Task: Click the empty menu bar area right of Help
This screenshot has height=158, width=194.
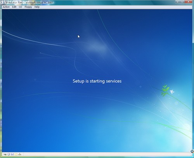Action: point(115,7)
